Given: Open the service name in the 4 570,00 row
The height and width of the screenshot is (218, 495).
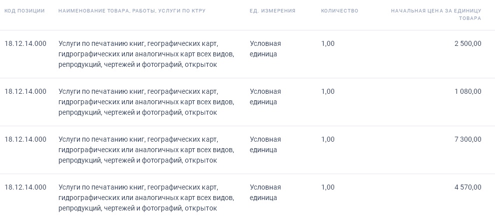Looking at the screenshot, I should pos(146,198).
